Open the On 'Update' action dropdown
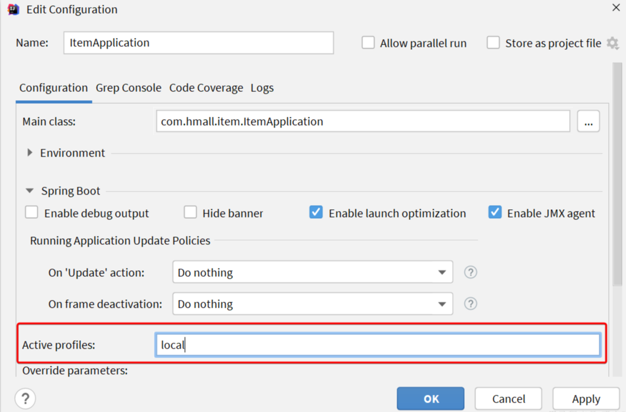 312,272
